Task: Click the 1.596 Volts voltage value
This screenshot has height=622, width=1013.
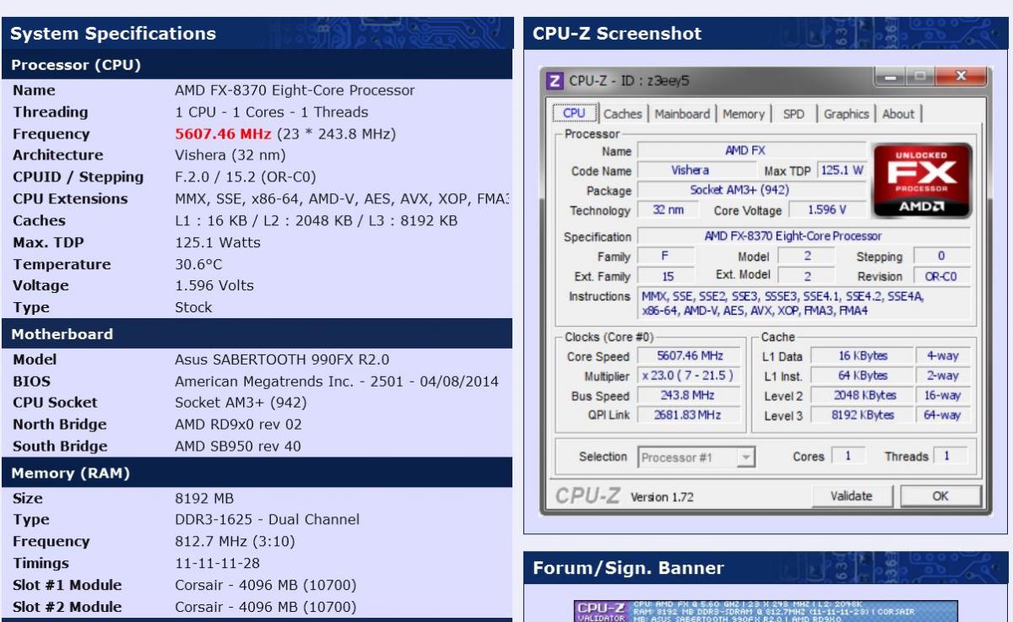Action: click(x=214, y=285)
